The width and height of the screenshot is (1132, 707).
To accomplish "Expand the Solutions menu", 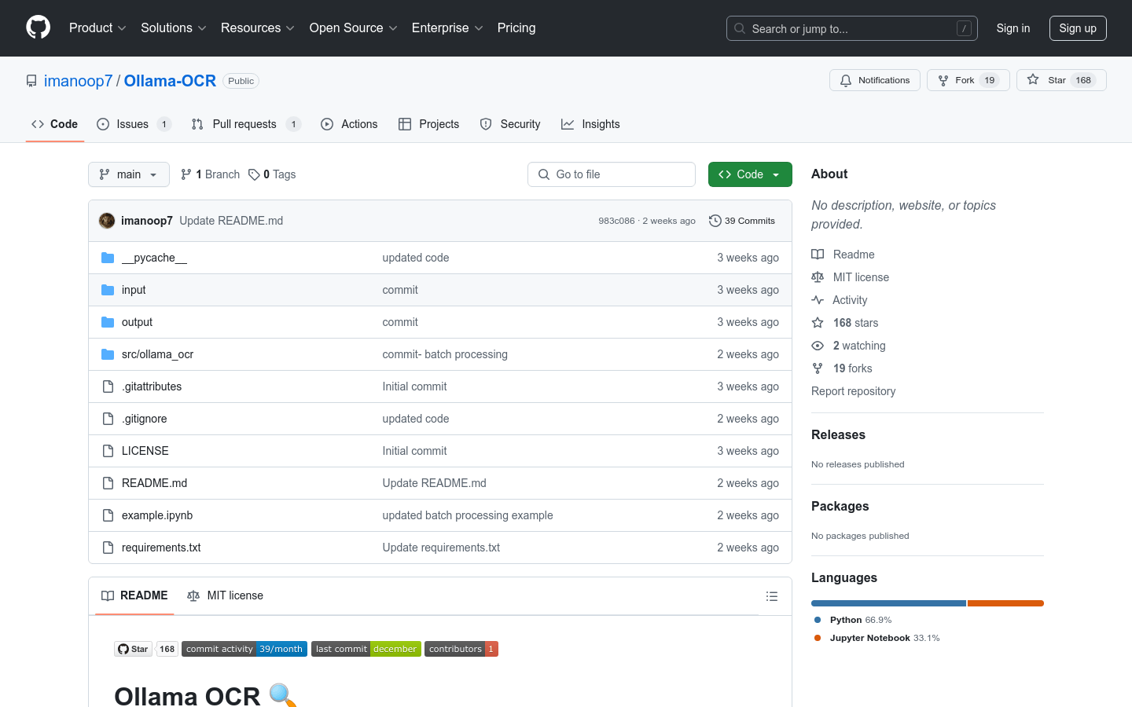I will pyautogui.click(x=174, y=28).
